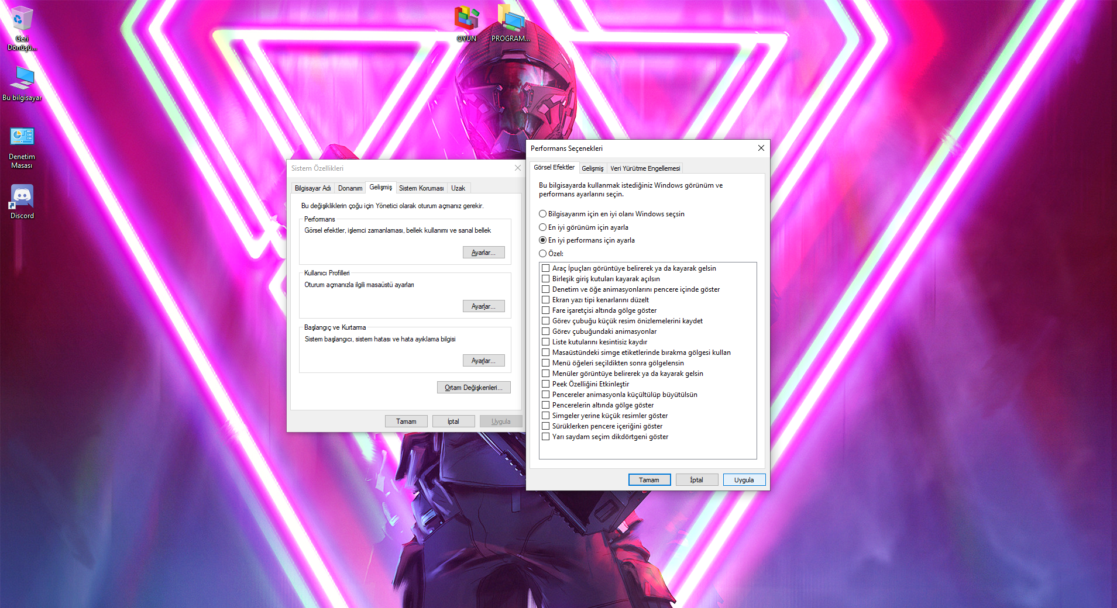Open Kullanıcı Profilleri Ayarlar... button
The height and width of the screenshot is (608, 1117).
[484, 306]
